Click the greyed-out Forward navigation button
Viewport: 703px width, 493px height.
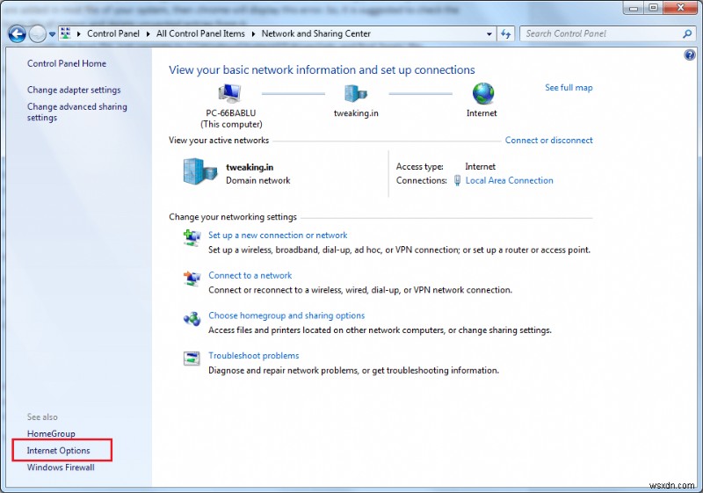pos(37,33)
